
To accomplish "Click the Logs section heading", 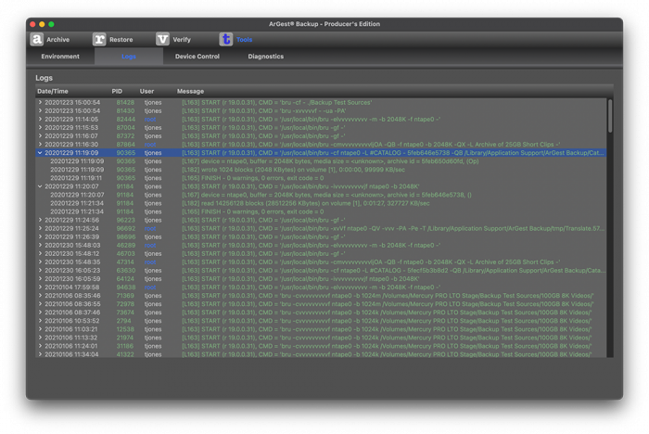I will [x=44, y=78].
